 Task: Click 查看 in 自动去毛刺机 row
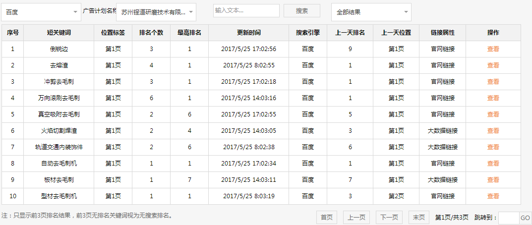pos(493,163)
